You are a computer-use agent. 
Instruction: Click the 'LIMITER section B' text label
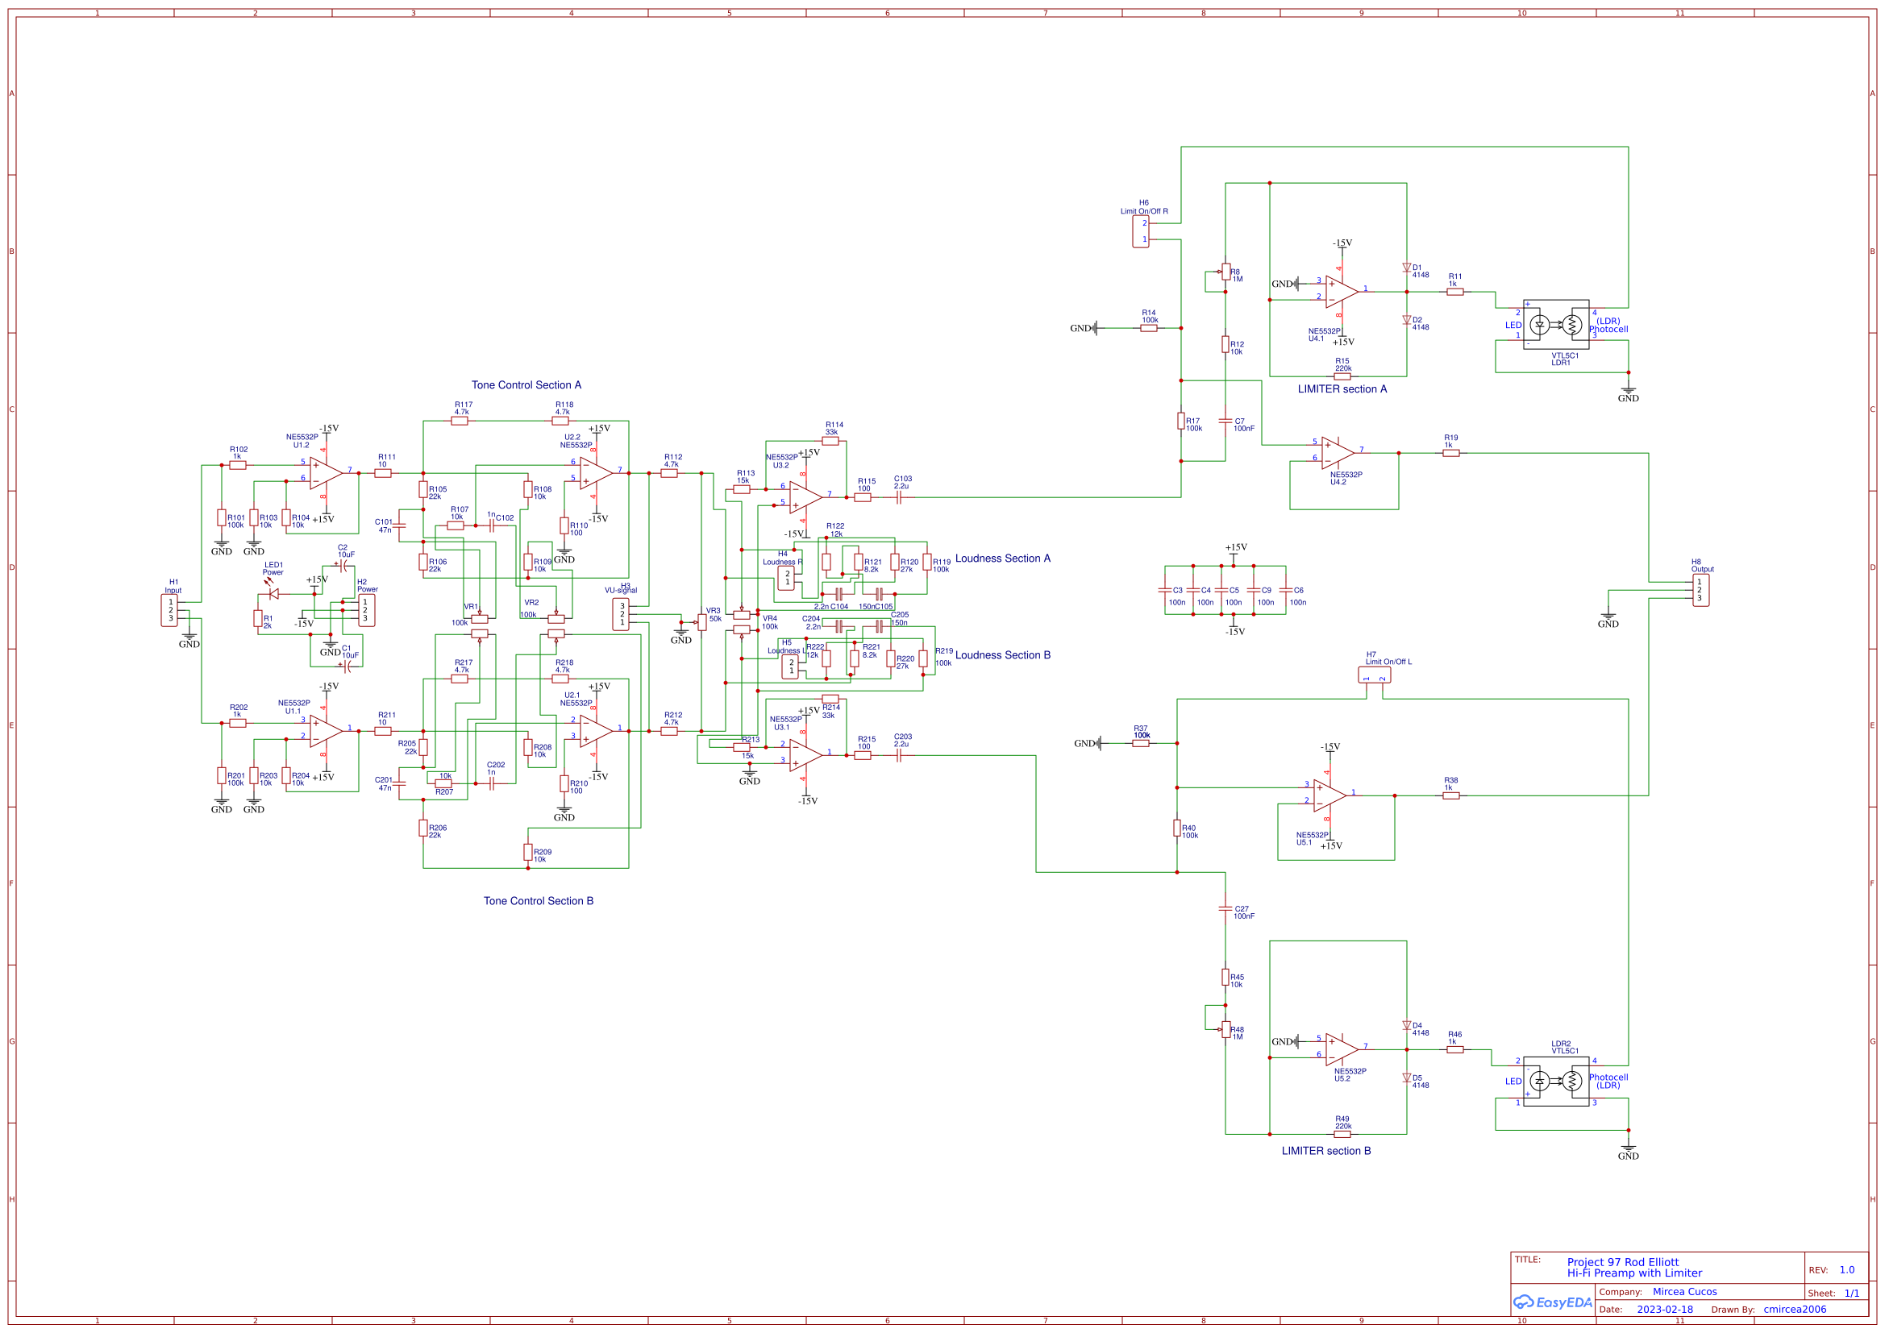point(1326,1151)
